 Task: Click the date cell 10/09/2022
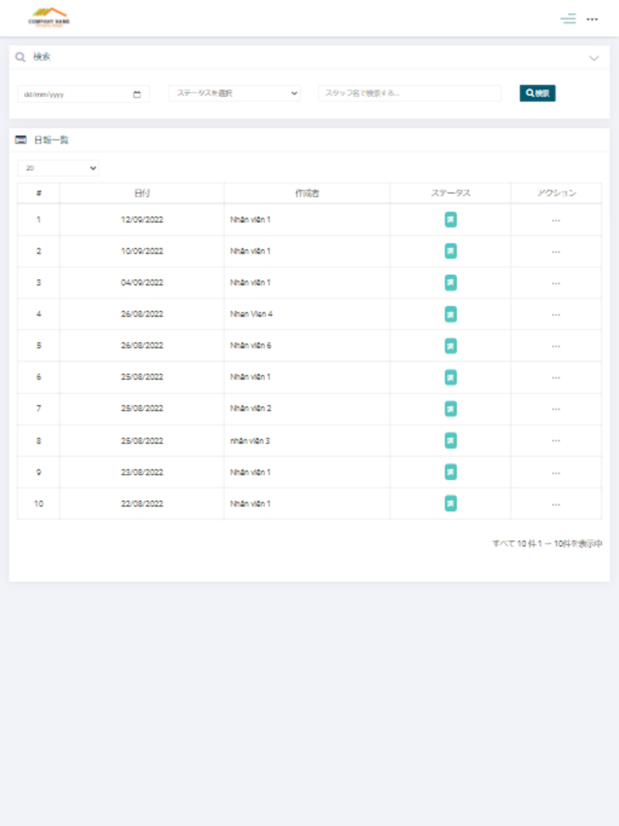142,251
